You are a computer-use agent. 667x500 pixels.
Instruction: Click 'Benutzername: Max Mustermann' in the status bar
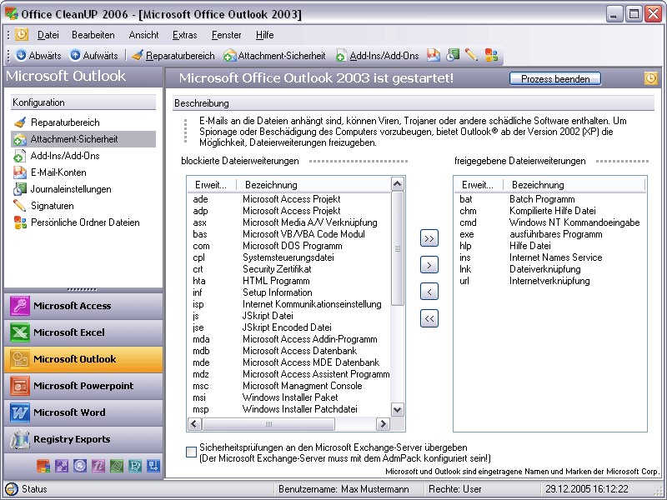click(x=344, y=489)
